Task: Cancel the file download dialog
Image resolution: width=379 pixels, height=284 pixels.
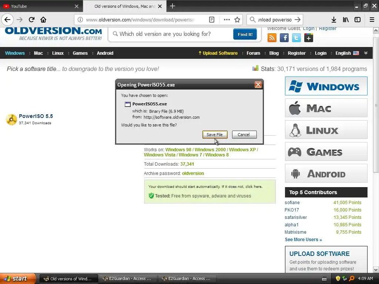Action: pyautogui.click(x=244, y=135)
